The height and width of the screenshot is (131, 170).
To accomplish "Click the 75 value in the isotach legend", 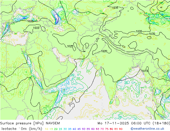I will tap(107, 129).
